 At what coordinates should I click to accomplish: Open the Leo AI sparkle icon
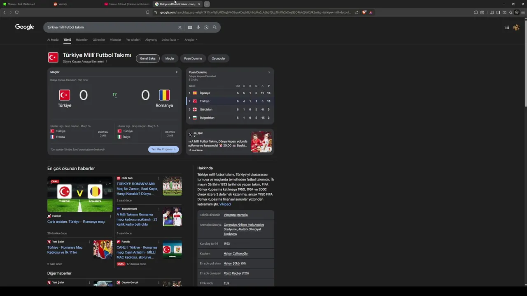(x=511, y=12)
